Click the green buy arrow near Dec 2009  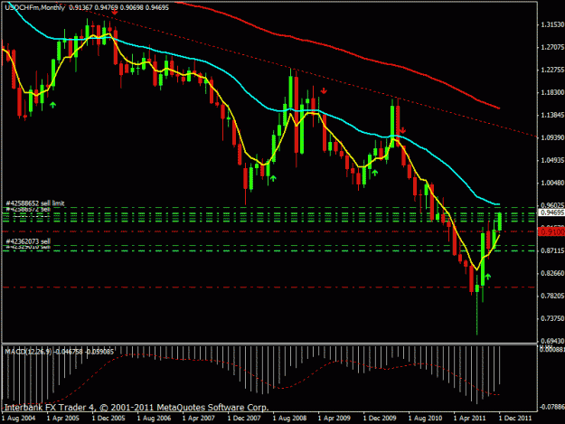click(375, 173)
